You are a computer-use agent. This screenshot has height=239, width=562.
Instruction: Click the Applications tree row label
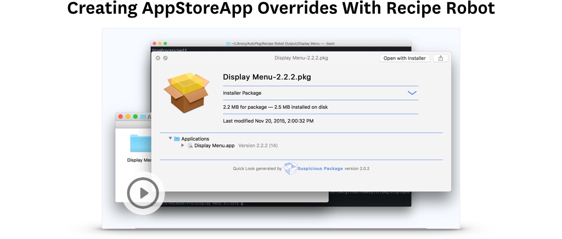[x=195, y=138]
